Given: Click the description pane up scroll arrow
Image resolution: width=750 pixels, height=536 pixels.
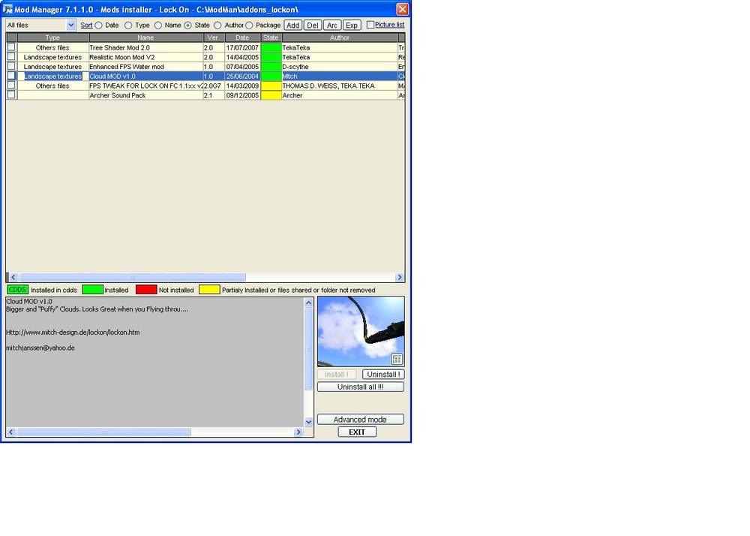Looking at the screenshot, I should (308, 303).
